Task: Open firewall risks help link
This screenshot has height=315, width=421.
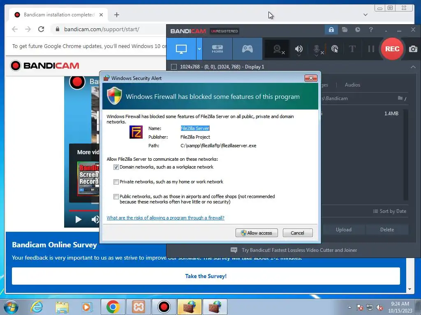Action: coord(165,218)
